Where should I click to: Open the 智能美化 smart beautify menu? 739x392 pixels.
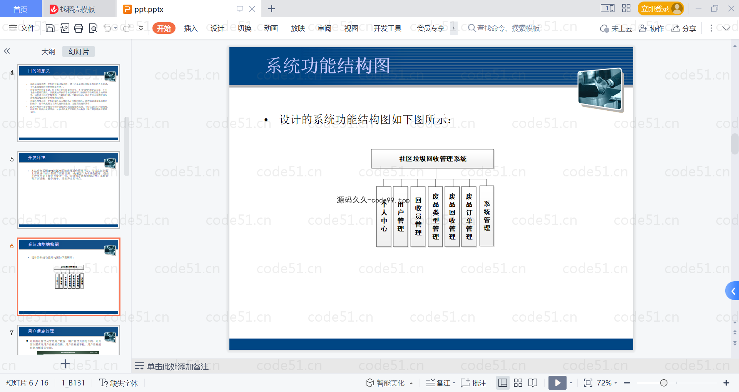tap(389, 383)
